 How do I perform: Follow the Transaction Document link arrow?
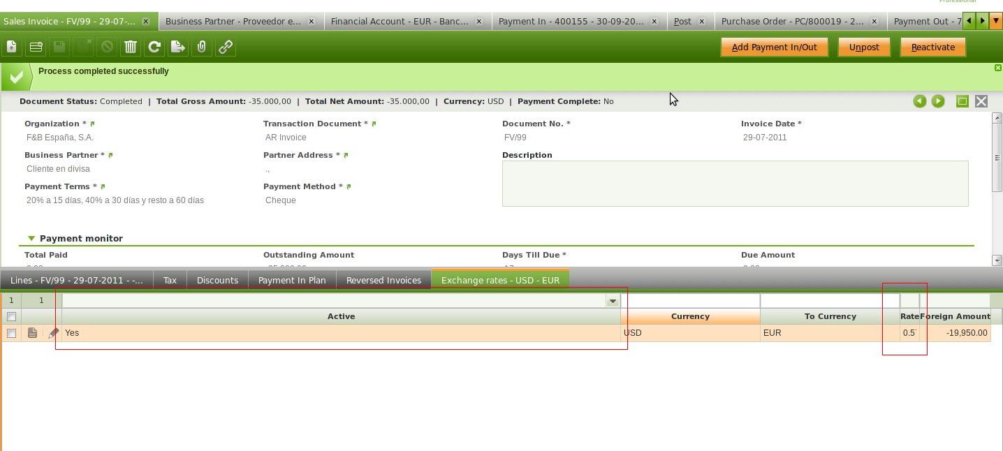(374, 124)
